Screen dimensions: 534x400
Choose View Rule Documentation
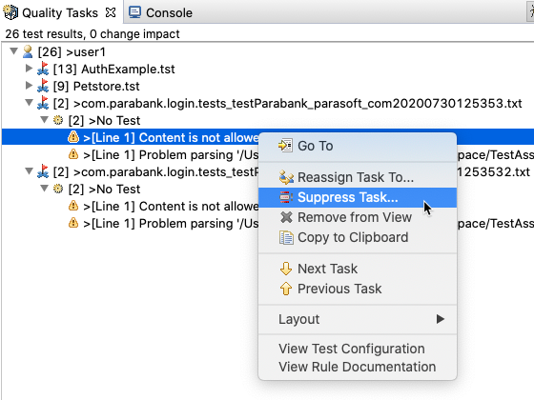pyautogui.click(x=358, y=367)
